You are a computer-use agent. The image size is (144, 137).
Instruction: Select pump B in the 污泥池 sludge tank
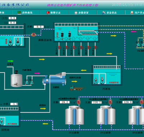[102, 81]
